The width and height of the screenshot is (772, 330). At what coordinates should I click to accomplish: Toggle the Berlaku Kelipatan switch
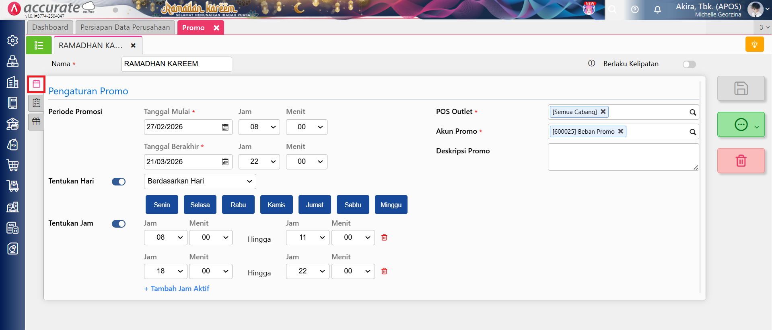[x=689, y=65]
